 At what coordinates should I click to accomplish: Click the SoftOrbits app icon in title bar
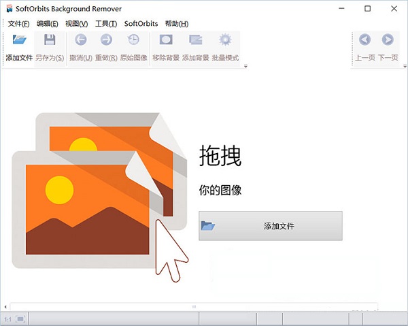[10, 9]
